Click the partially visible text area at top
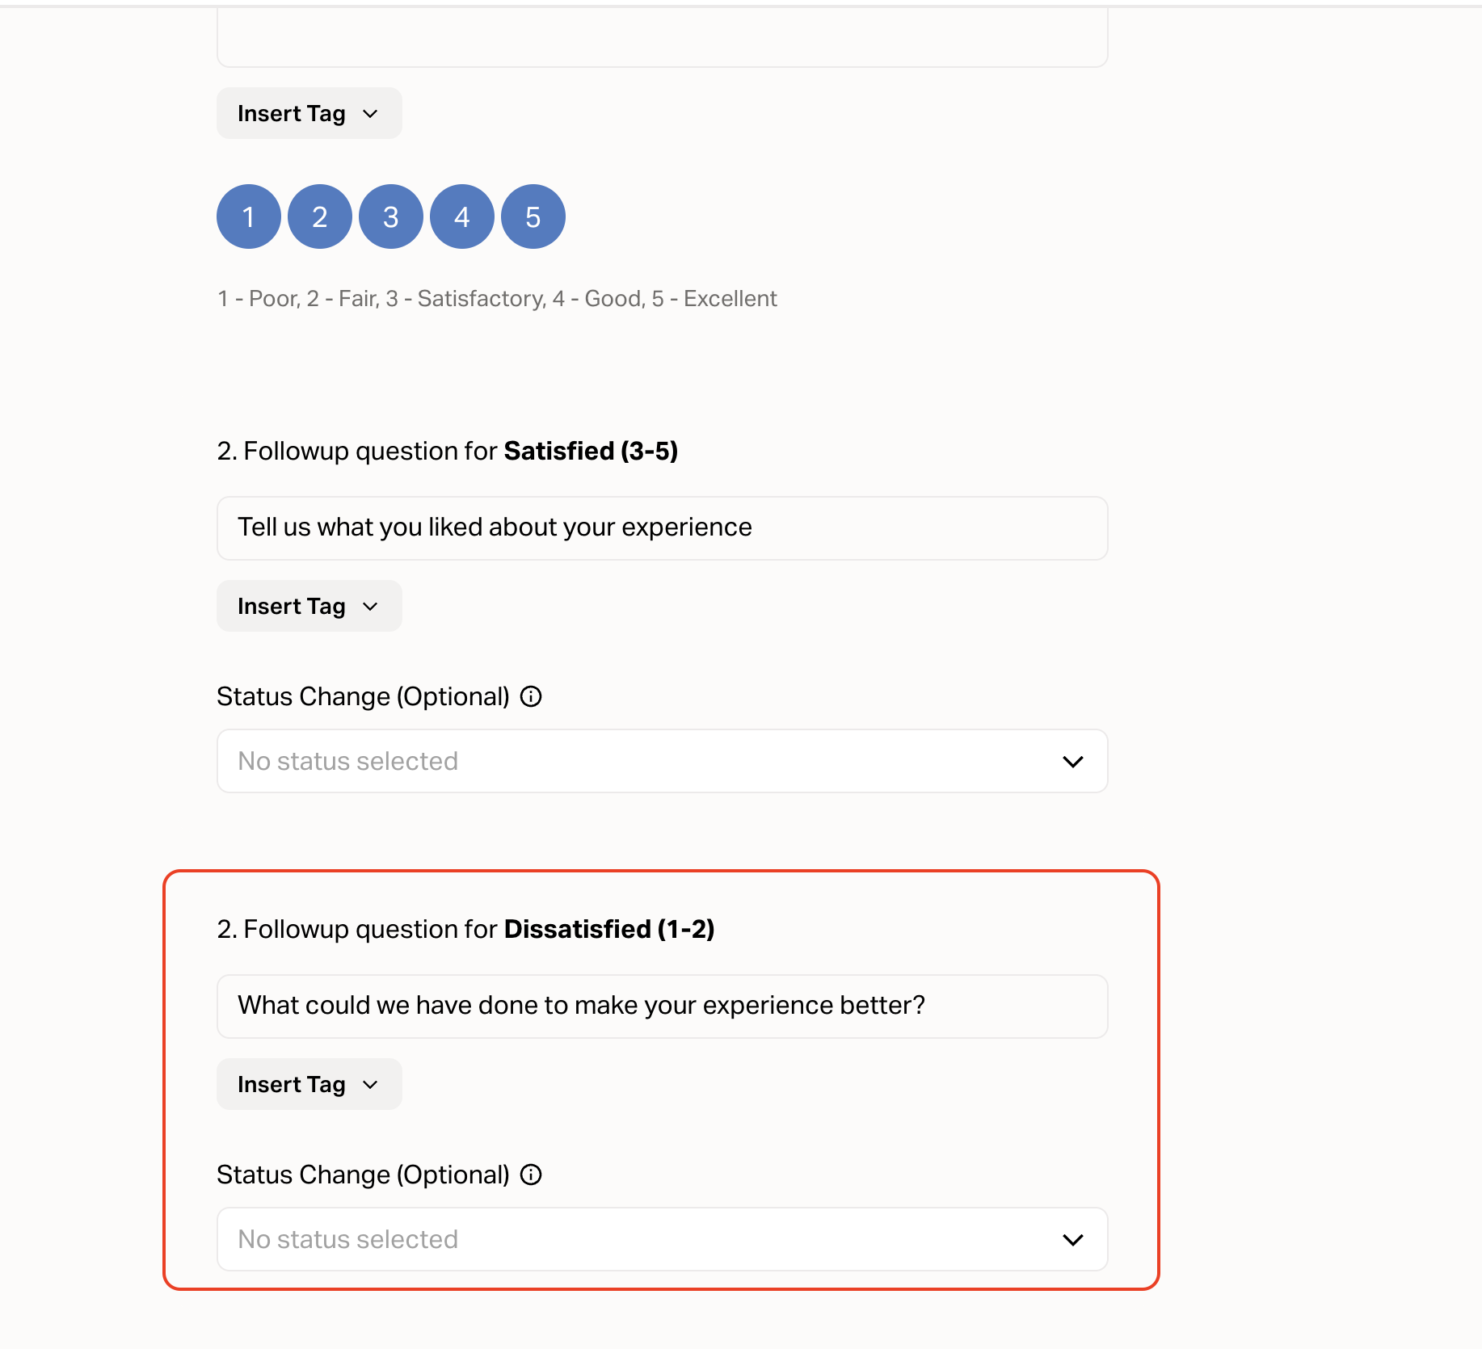This screenshot has height=1349, width=1482. (x=662, y=36)
